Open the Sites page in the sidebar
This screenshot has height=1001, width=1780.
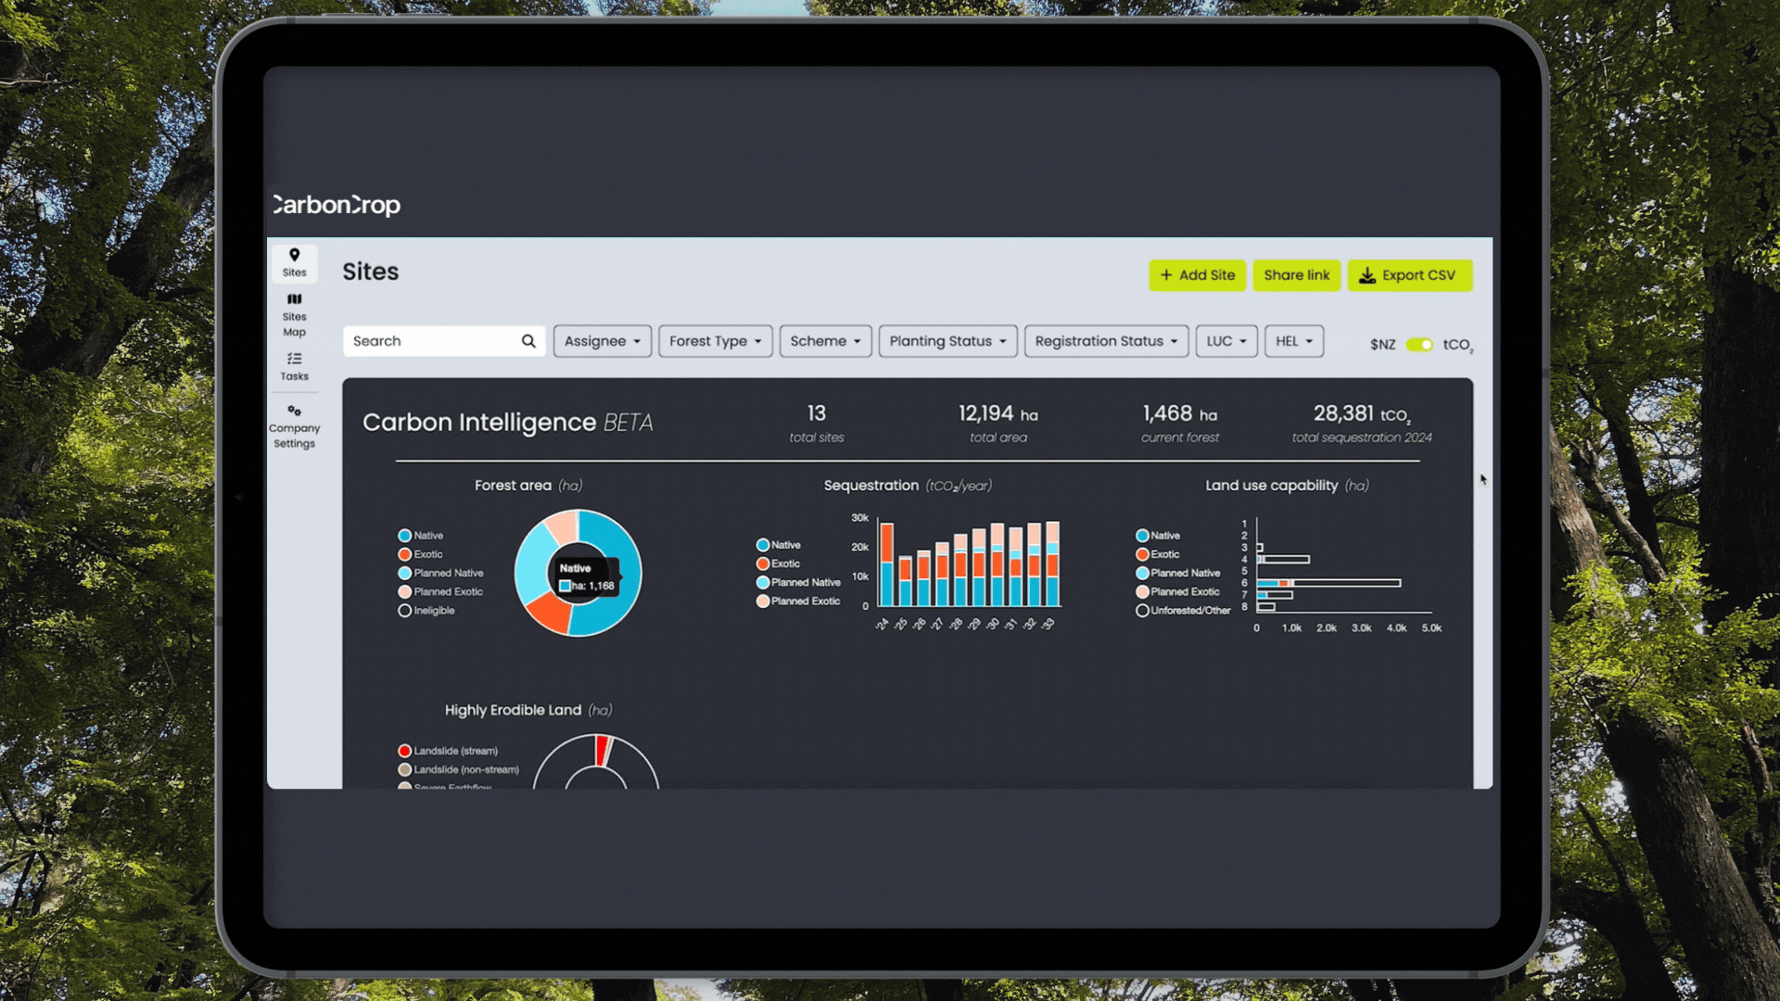pos(294,263)
